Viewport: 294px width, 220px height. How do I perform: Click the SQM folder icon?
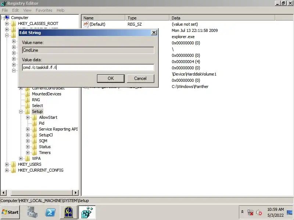coord(35,141)
